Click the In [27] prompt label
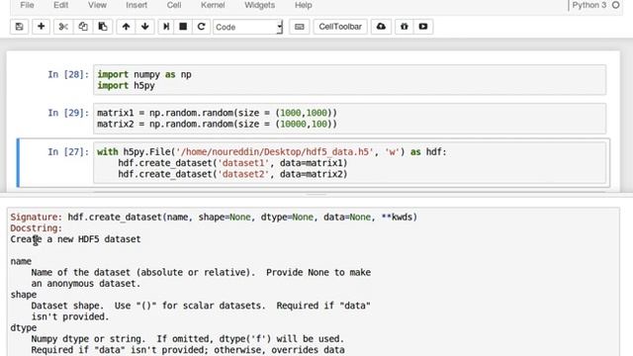 coord(68,151)
